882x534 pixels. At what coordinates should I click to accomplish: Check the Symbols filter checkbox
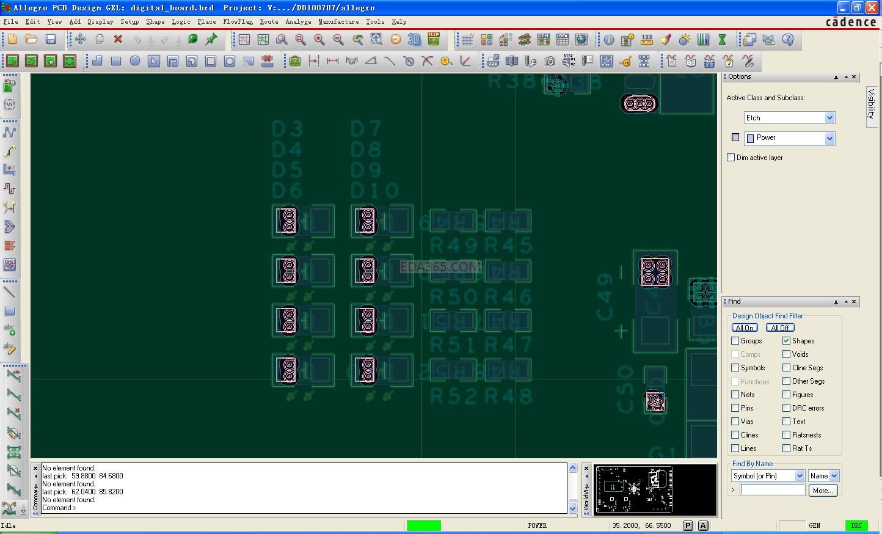click(x=735, y=368)
